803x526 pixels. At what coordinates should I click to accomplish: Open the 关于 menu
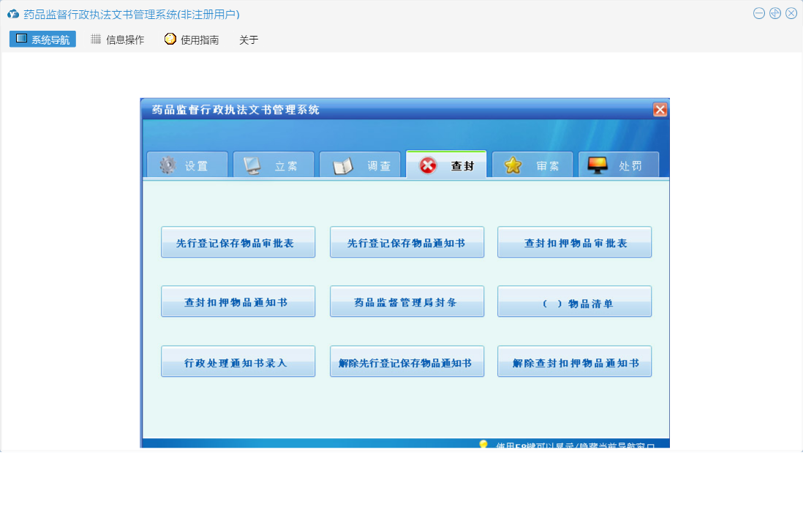(249, 40)
